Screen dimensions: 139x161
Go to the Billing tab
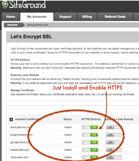click(x=87, y=17)
